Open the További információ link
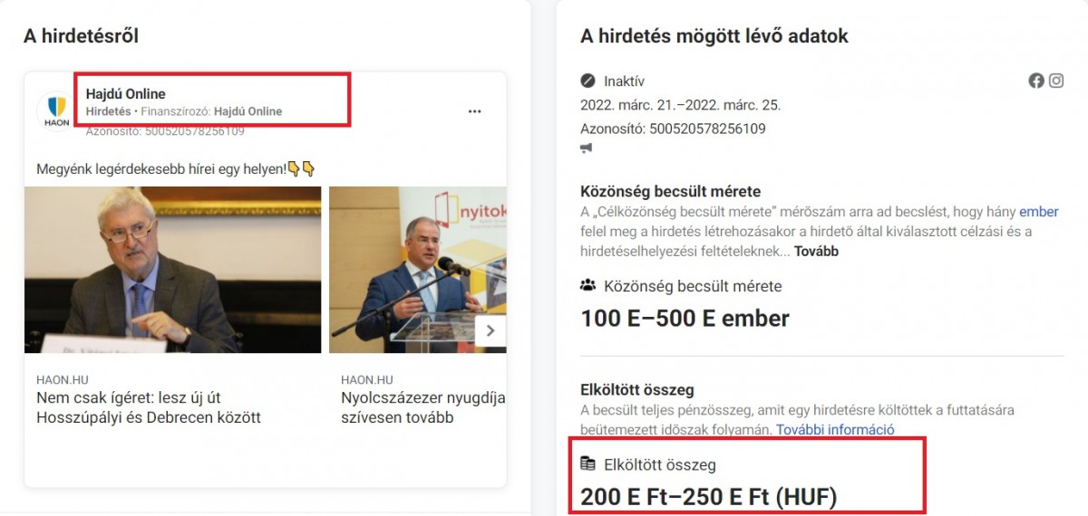Viewport: 1088px width, 516px height. [835, 429]
